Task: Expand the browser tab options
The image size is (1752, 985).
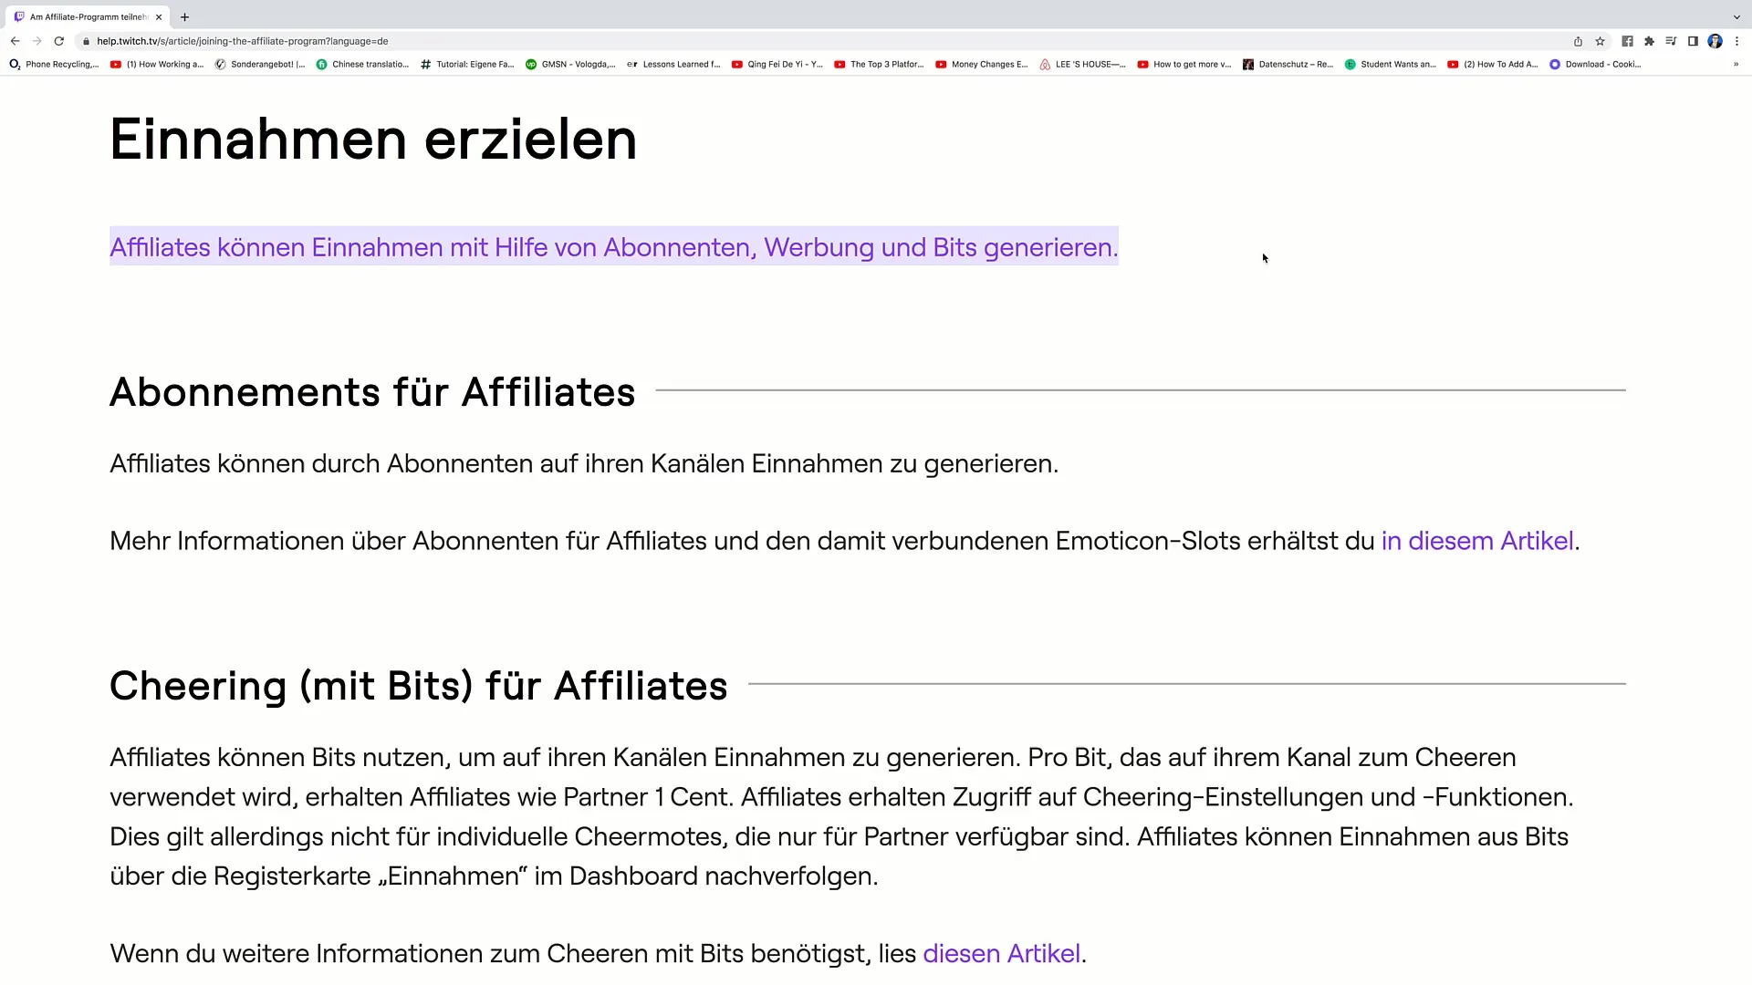Action: (1737, 16)
